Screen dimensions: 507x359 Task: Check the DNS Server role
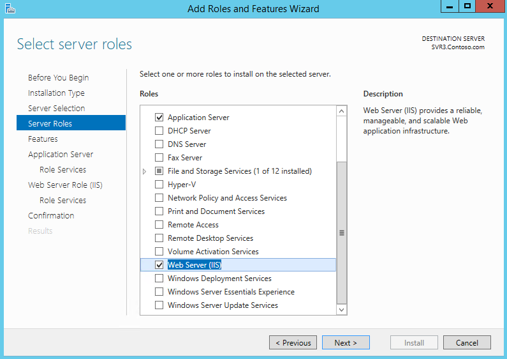159,144
